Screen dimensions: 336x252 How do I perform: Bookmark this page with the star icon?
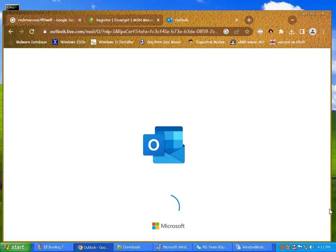coord(247,32)
